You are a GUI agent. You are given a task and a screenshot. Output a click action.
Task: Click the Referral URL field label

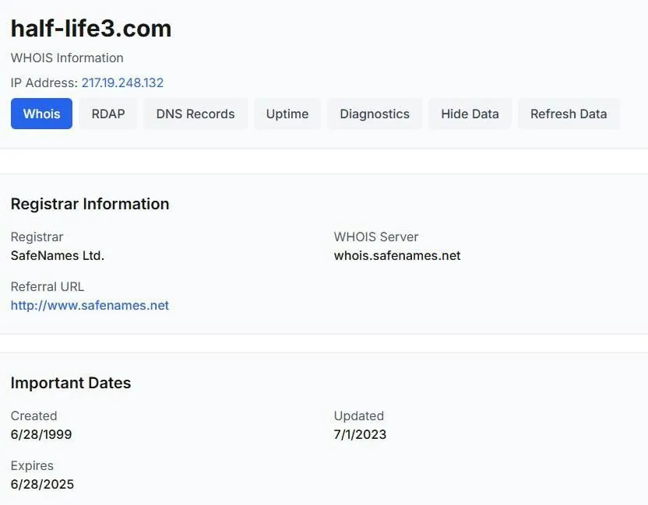click(x=47, y=286)
